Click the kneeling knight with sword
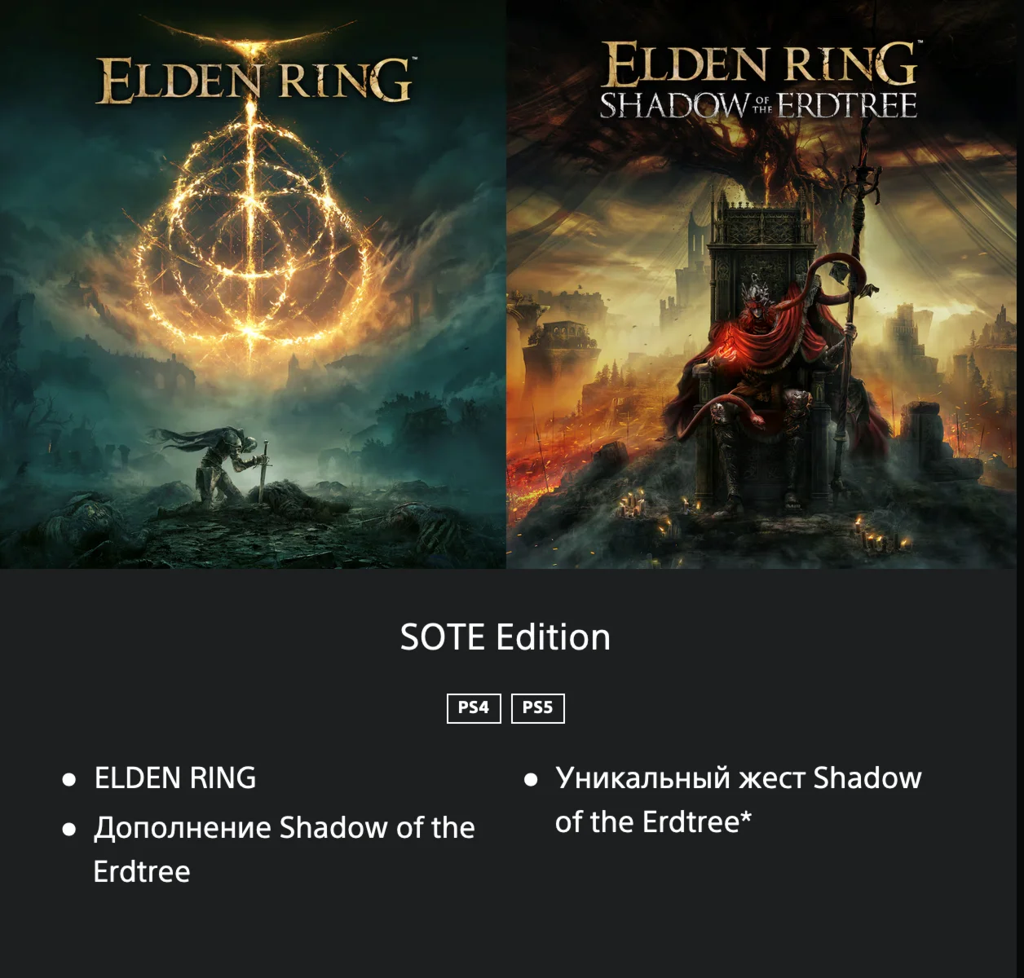This screenshot has height=978, width=1024. (224, 463)
